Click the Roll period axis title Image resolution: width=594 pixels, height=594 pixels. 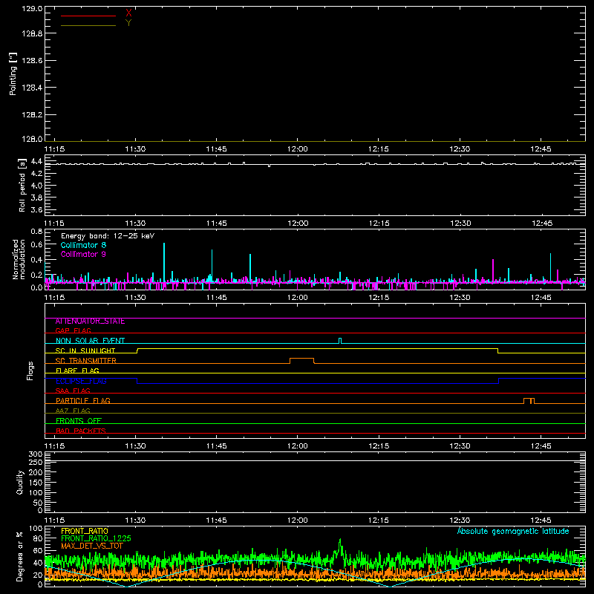pyautogui.click(x=22, y=185)
